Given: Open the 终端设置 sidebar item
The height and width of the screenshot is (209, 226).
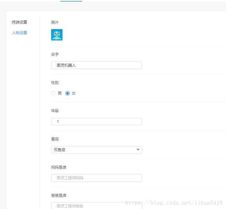Looking at the screenshot, I should pos(19,22).
